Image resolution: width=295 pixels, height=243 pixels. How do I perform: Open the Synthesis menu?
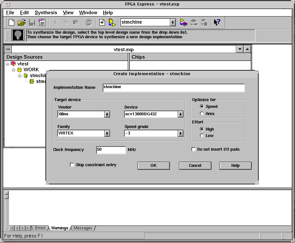coord(46,13)
